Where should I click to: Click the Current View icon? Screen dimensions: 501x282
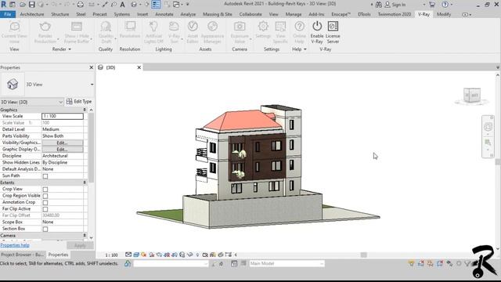14,26
